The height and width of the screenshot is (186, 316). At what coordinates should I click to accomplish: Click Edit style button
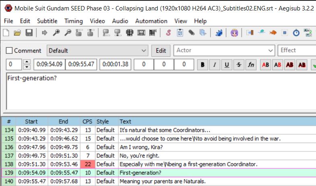(161, 51)
